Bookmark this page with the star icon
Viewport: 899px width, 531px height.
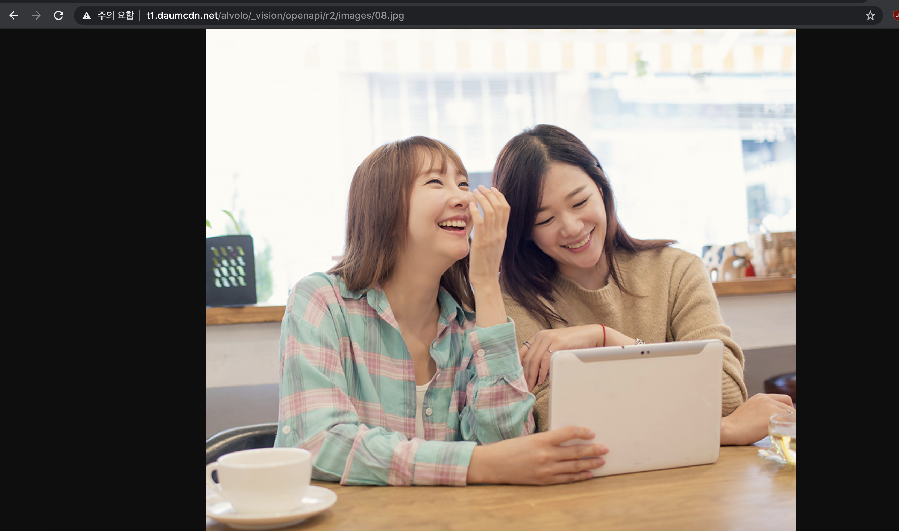coord(870,15)
